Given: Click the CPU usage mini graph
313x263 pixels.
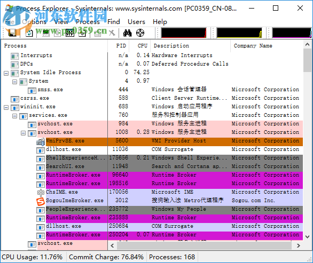Looking at the screenshot, I should (x=184, y=33).
